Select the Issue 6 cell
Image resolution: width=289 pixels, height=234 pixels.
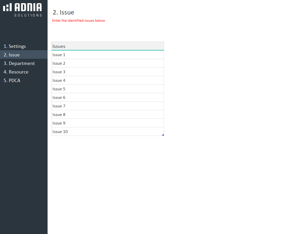click(107, 98)
